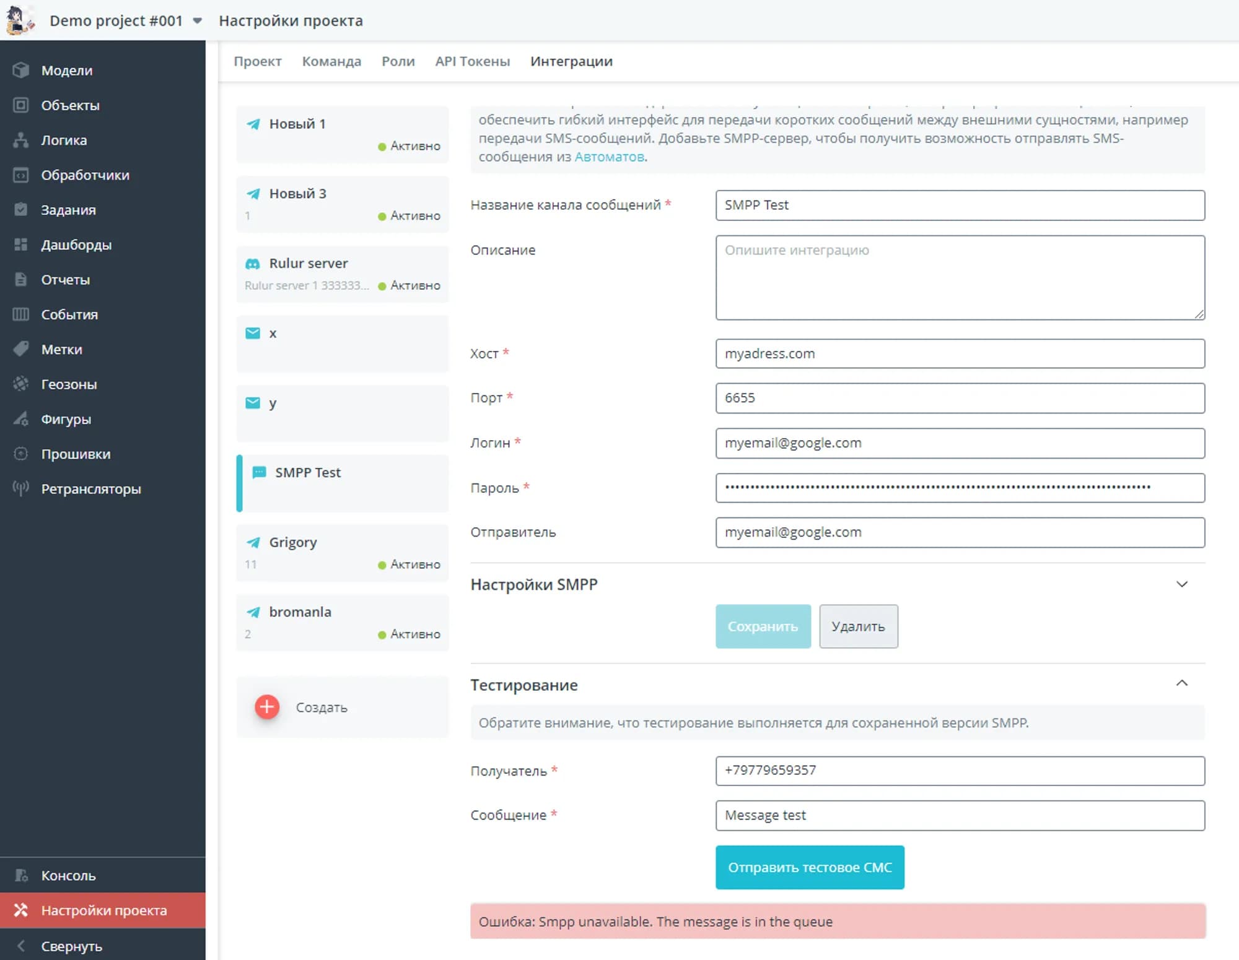The width and height of the screenshot is (1239, 960).
Task: Click into the Хост input field
Action: [x=960, y=353]
